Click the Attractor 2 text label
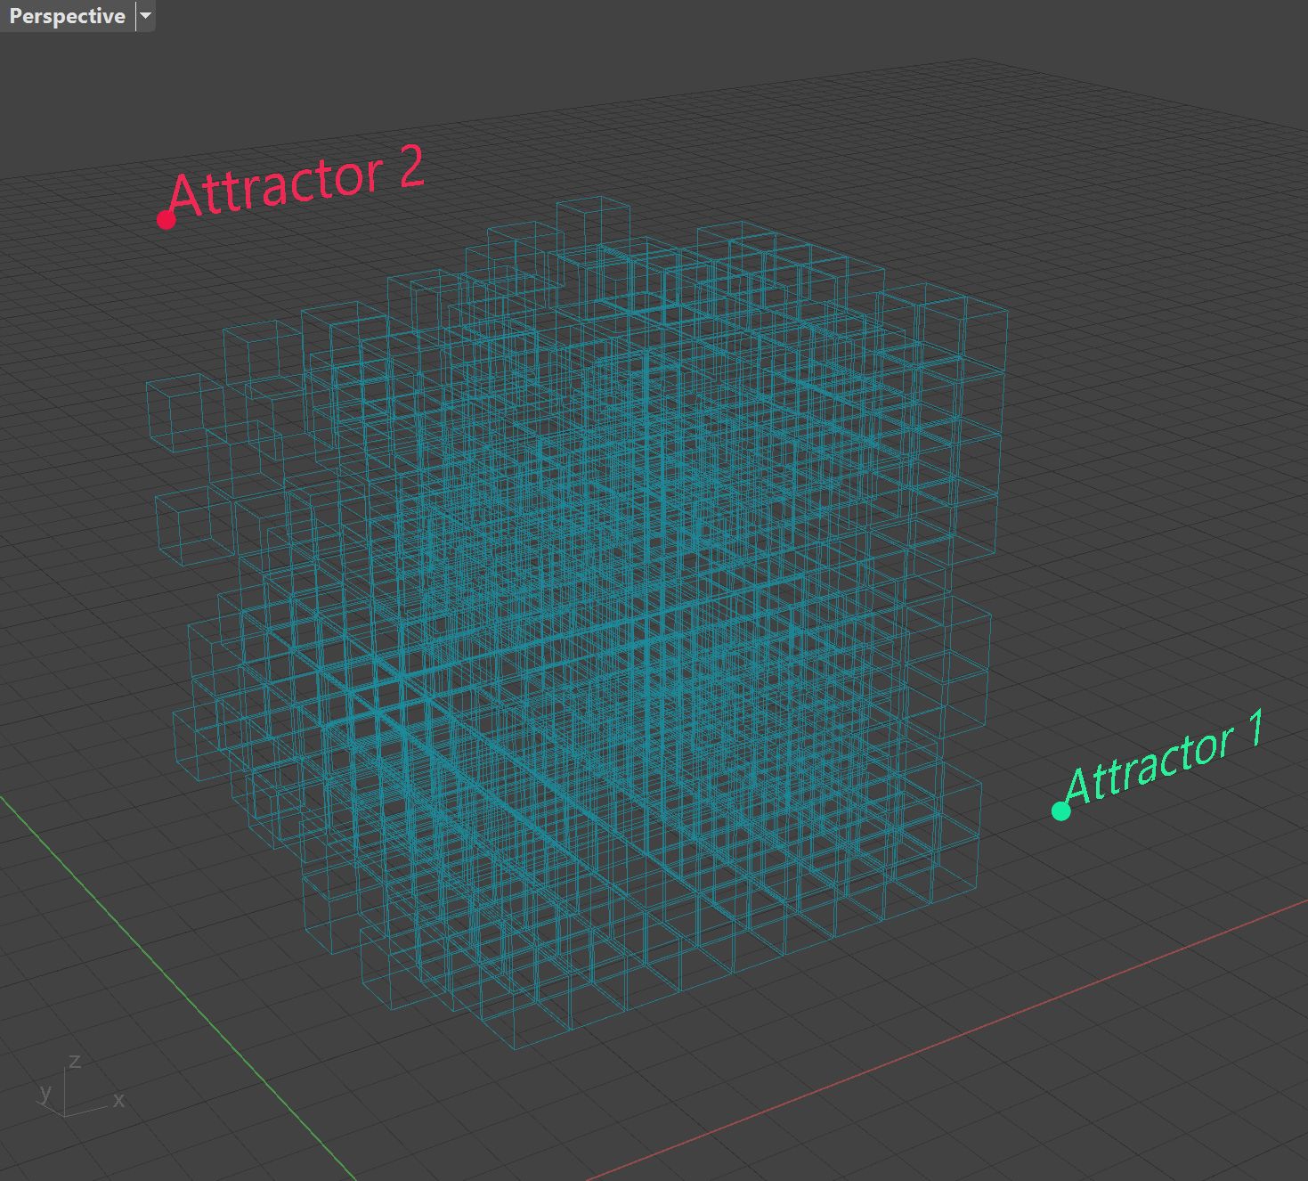 tap(296, 181)
